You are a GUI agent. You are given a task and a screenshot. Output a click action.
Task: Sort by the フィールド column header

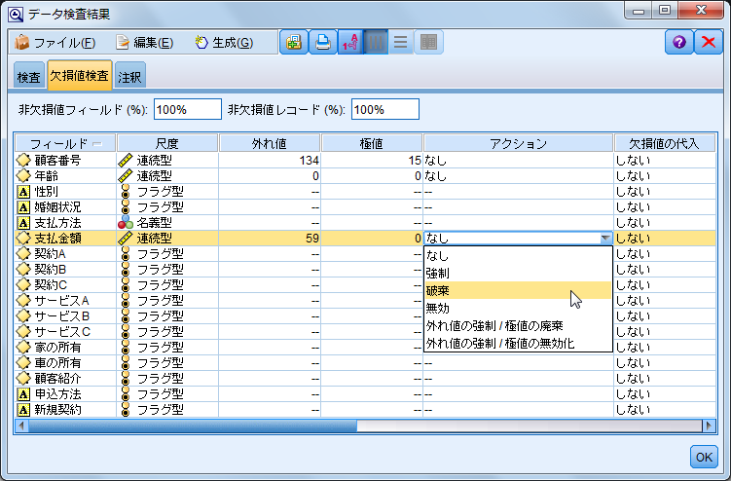click(x=65, y=143)
